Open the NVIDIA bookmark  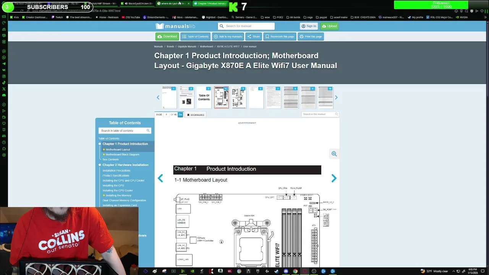click(x=461, y=17)
